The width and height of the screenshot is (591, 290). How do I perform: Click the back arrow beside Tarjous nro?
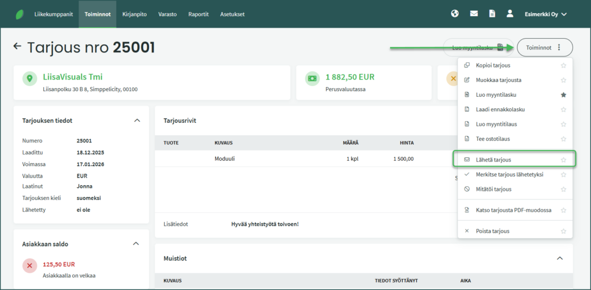click(x=17, y=47)
